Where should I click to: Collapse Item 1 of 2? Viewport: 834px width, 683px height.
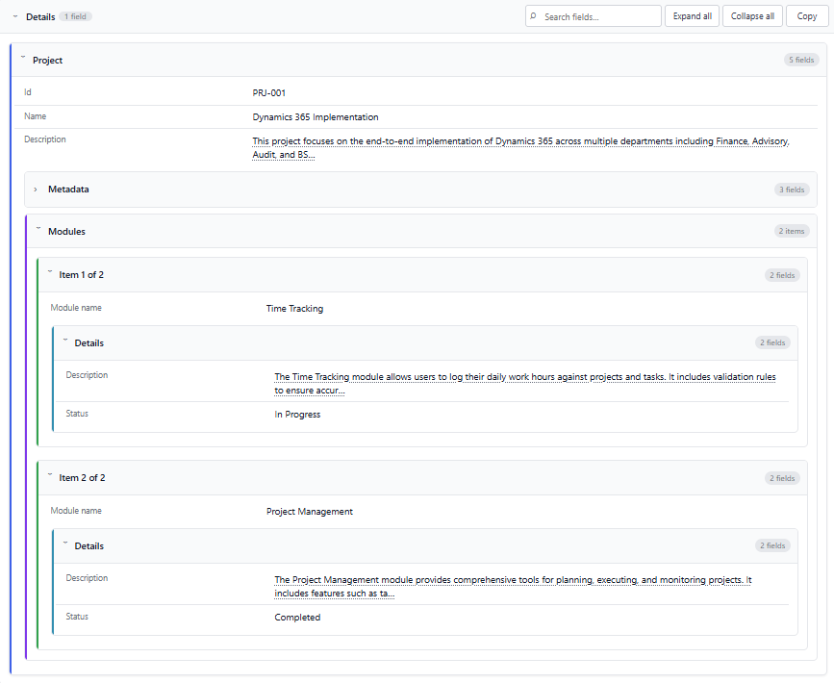coord(50,272)
